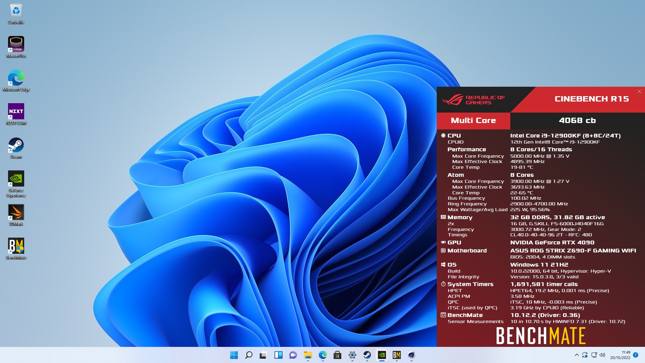Open the MasterPlus desktop shortcut
645x363 pixels.
(x=16, y=47)
